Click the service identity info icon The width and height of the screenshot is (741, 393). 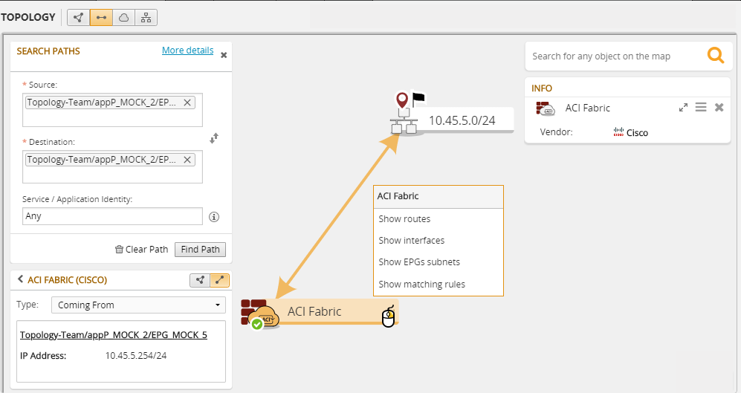pyautogui.click(x=214, y=217)
